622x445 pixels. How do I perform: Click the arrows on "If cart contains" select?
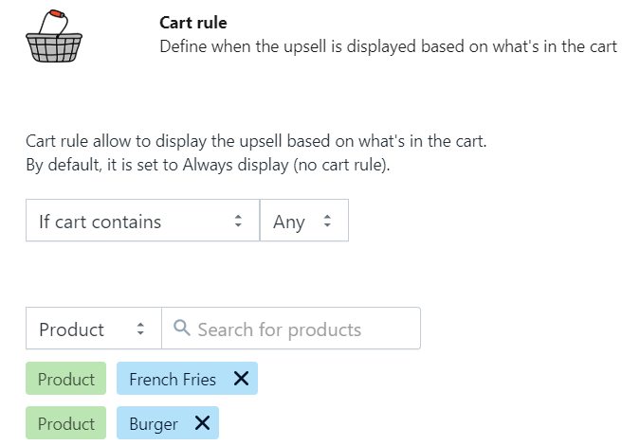tap(239, 222)
